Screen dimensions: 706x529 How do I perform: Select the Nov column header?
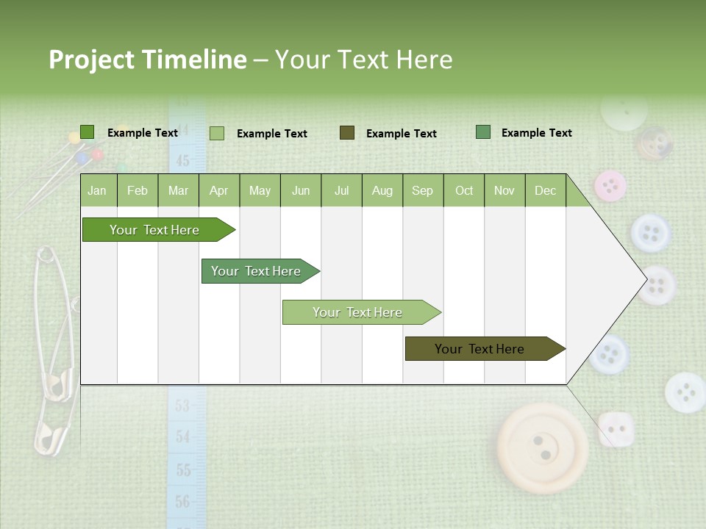(504, 190)
